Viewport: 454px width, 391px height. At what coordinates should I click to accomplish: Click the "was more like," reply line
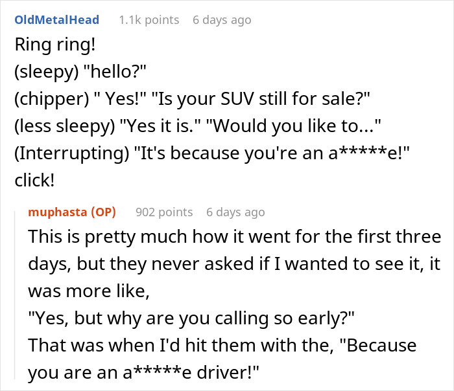point(89,291)
